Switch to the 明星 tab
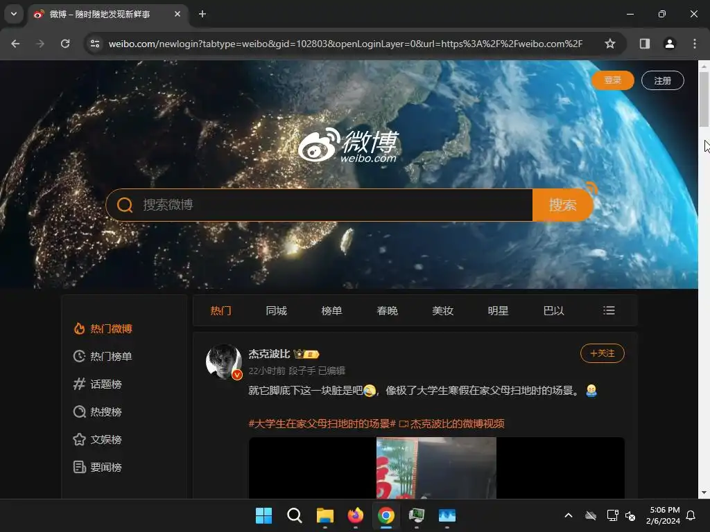The width and height of the screenshot is (710, 532). tap(498, 311)
